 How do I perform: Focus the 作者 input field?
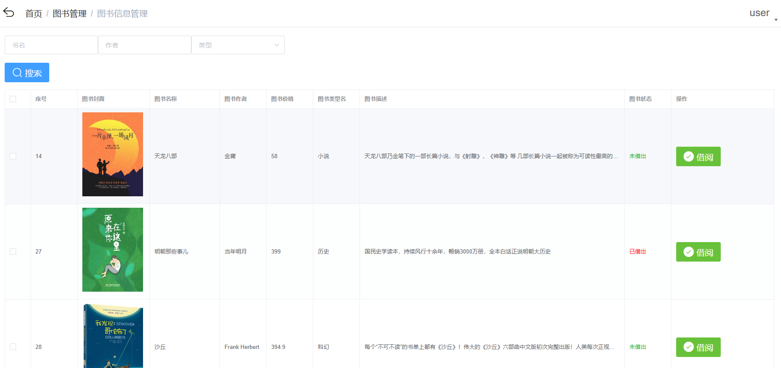pyautogui.click(x=145, y=45)
